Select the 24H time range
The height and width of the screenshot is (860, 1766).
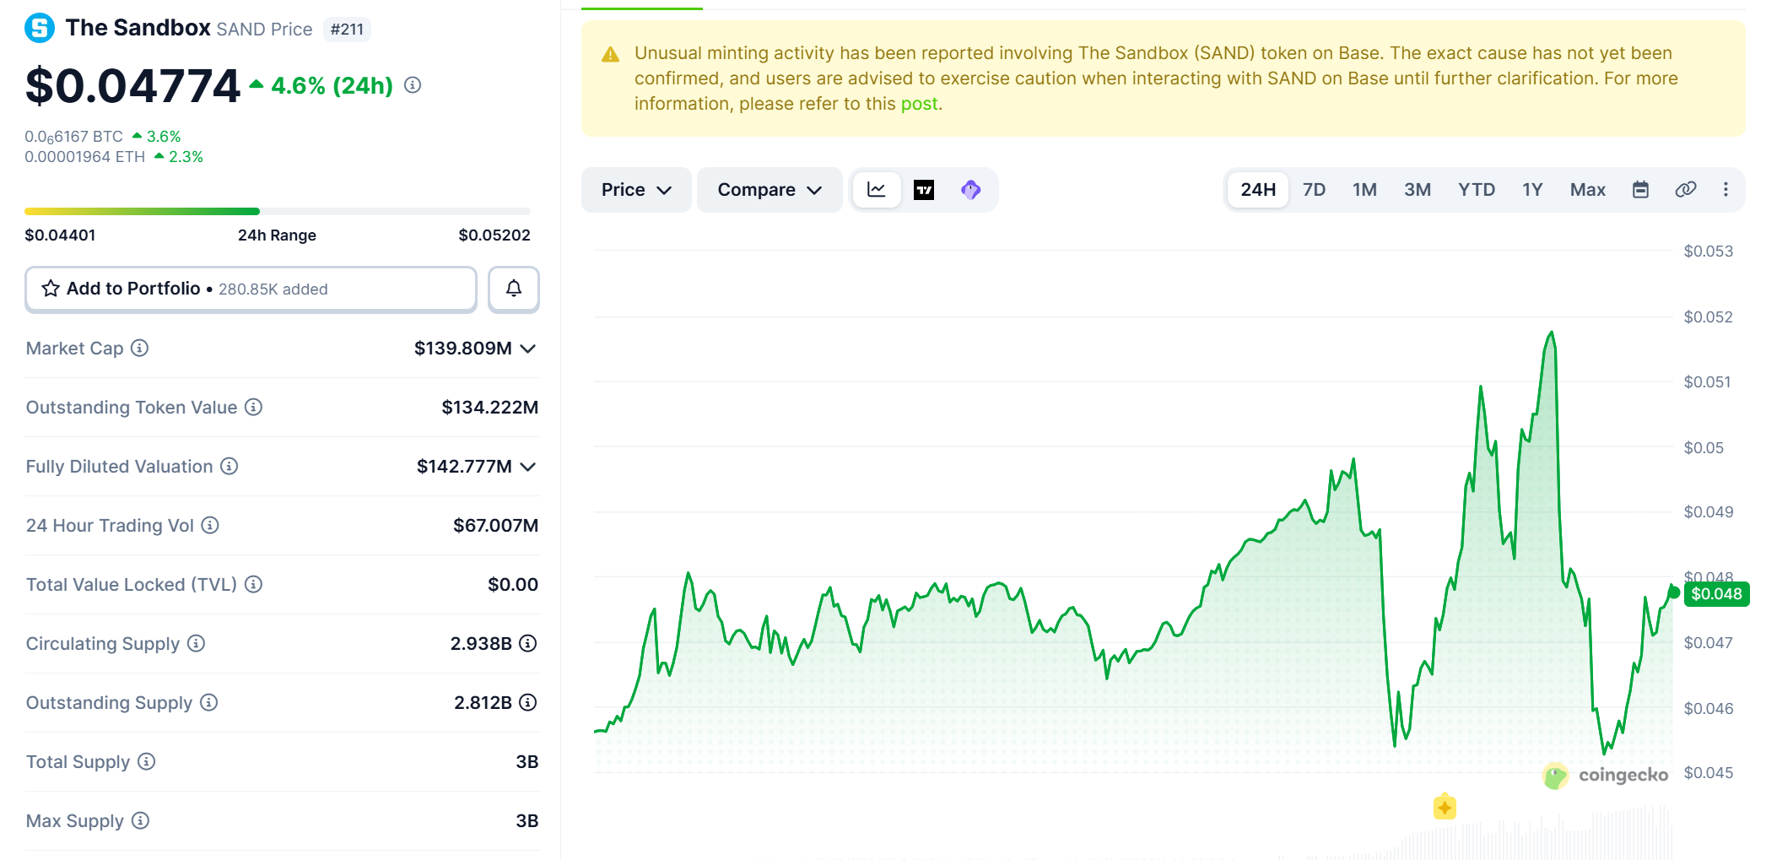(1258, 190)
